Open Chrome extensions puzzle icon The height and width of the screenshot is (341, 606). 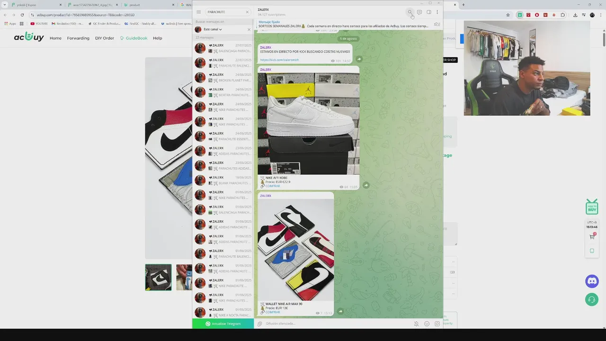[x=562, y=15]
